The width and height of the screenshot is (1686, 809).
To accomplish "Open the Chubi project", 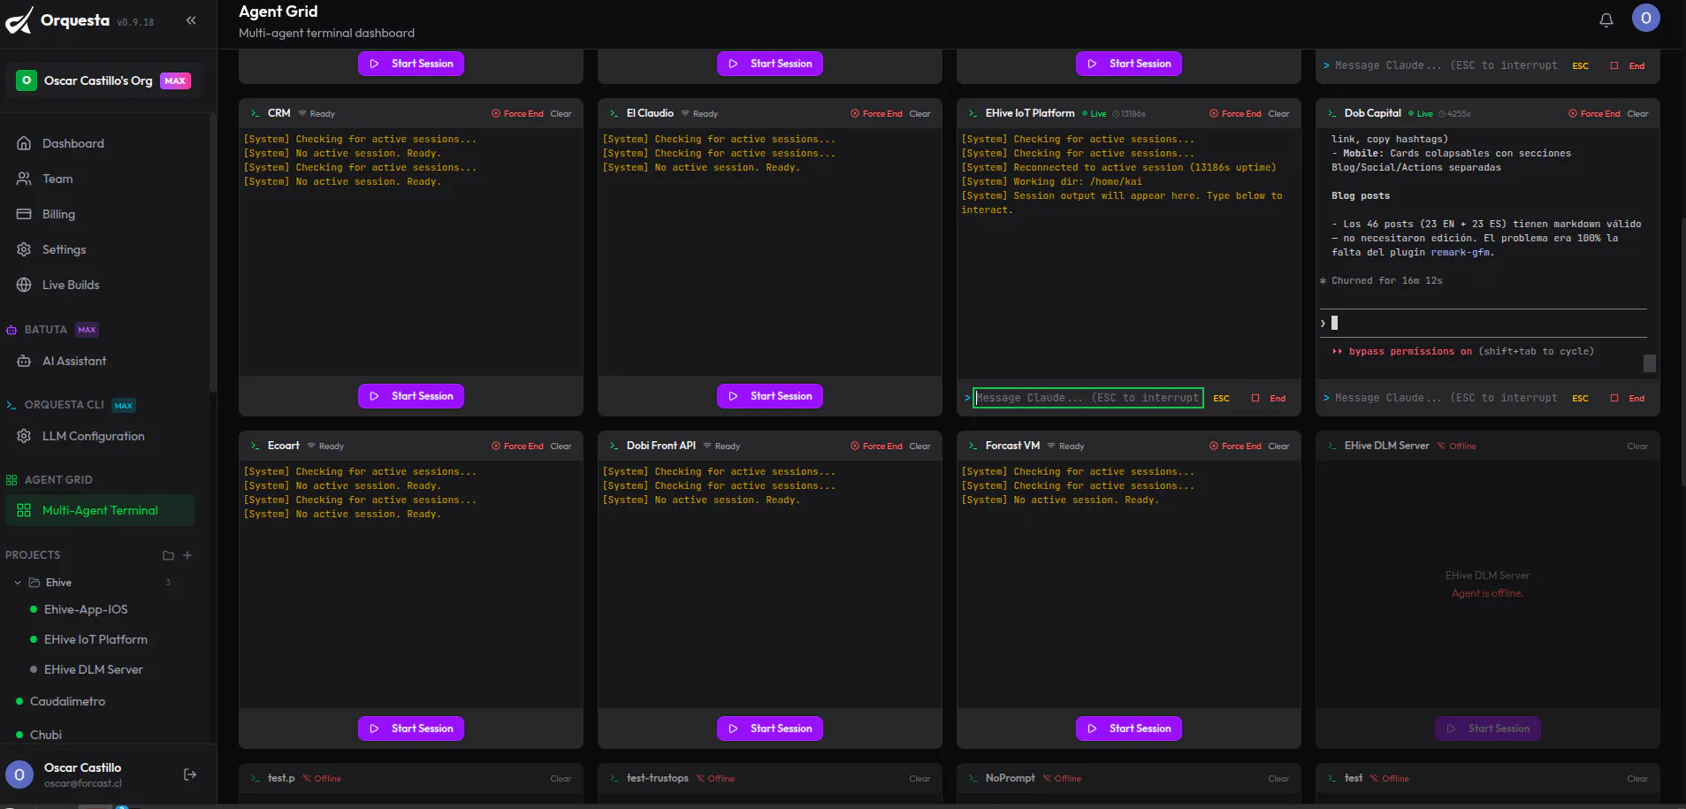I will (46, 735).
